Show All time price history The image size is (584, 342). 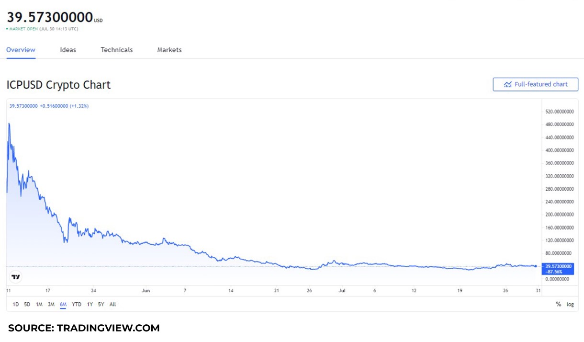[112, 304]
